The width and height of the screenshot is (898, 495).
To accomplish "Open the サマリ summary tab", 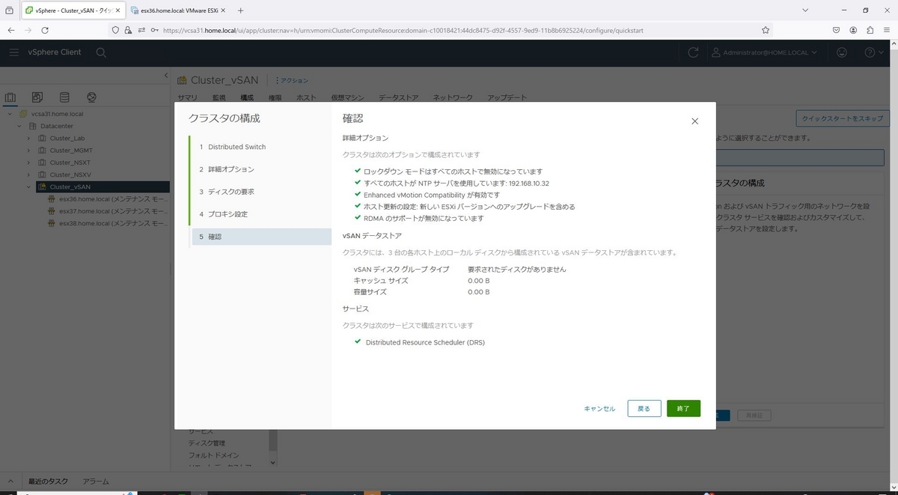I will point(187,97).
